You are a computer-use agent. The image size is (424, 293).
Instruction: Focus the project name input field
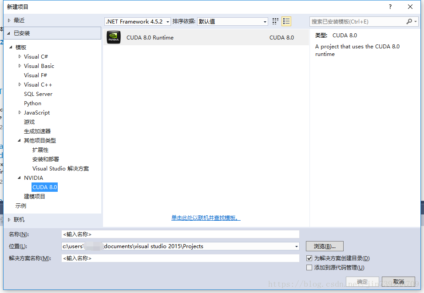point(180,234)
